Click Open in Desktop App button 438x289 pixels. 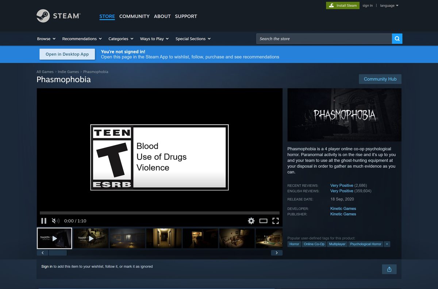(67, 54)
